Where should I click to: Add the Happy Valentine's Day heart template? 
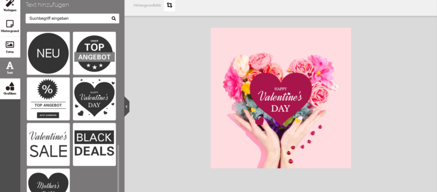[94, 99]
